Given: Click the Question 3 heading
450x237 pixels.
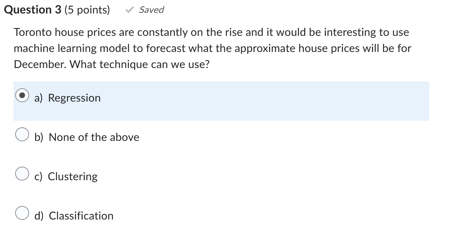Looking at the screenshot, I should click(x=32, y=9).
